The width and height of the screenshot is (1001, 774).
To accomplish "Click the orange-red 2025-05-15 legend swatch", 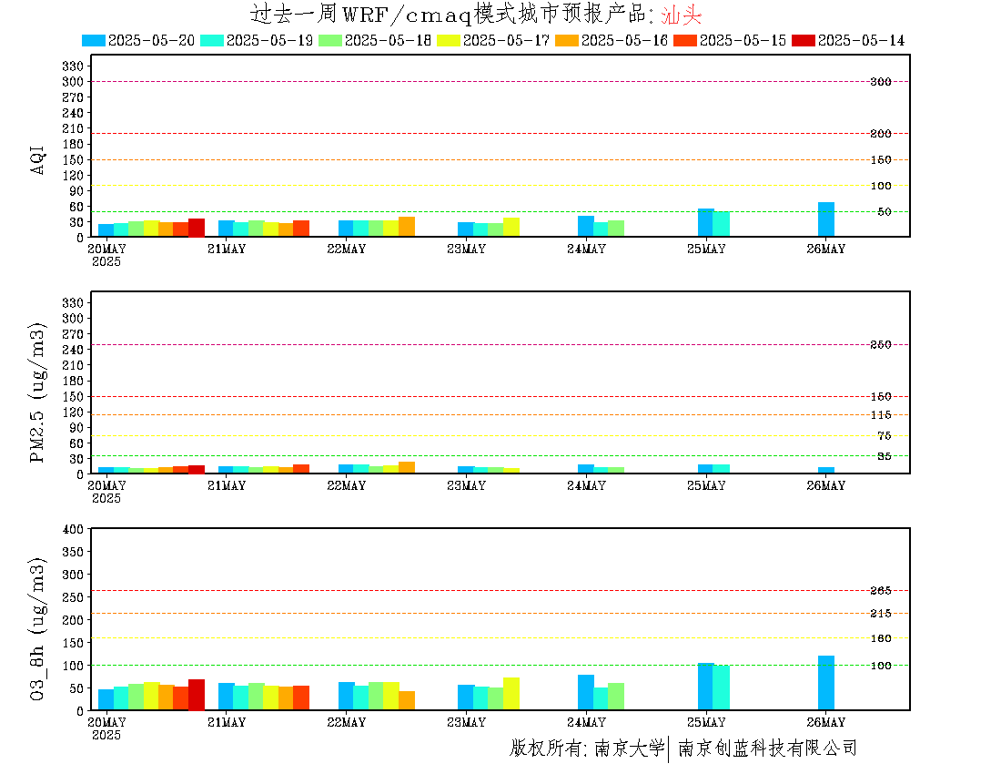I will (x=685, y=40).
